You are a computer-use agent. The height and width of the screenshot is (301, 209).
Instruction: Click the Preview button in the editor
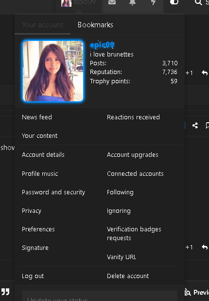pos(197,292)
